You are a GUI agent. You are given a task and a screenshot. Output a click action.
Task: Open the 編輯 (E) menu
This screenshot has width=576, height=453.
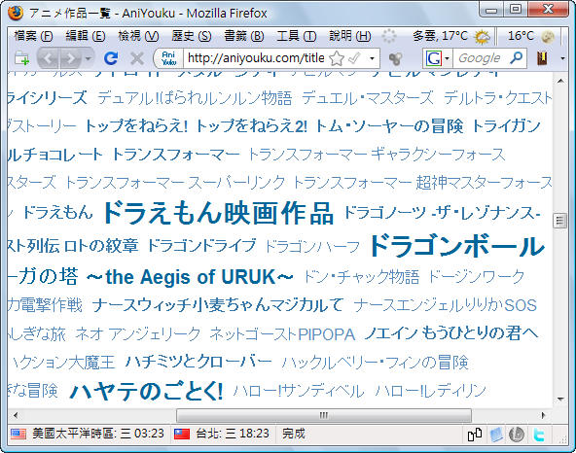[x=86, y=36]
